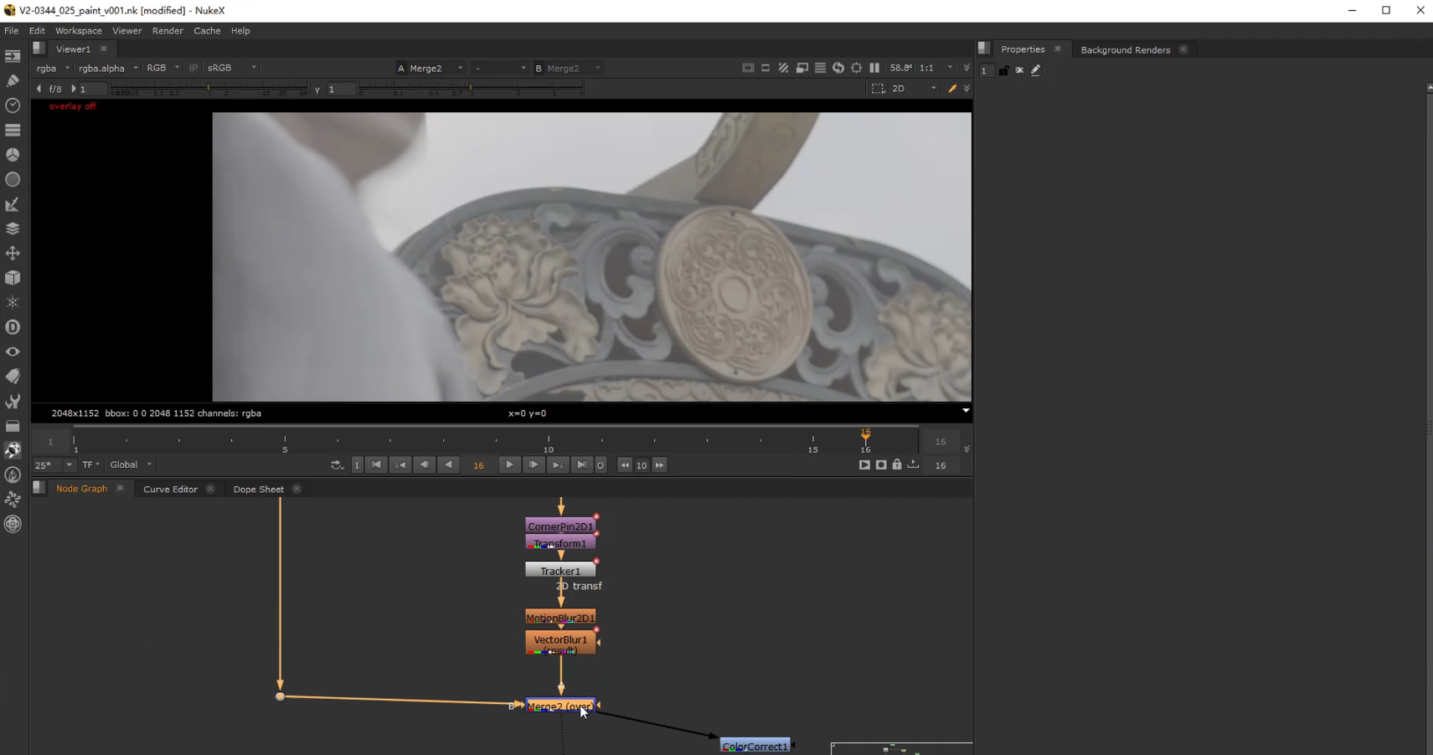Viewport: 1433px width, 755px height.
Task: Open the Render menu
Action: [x=168, y=31]
